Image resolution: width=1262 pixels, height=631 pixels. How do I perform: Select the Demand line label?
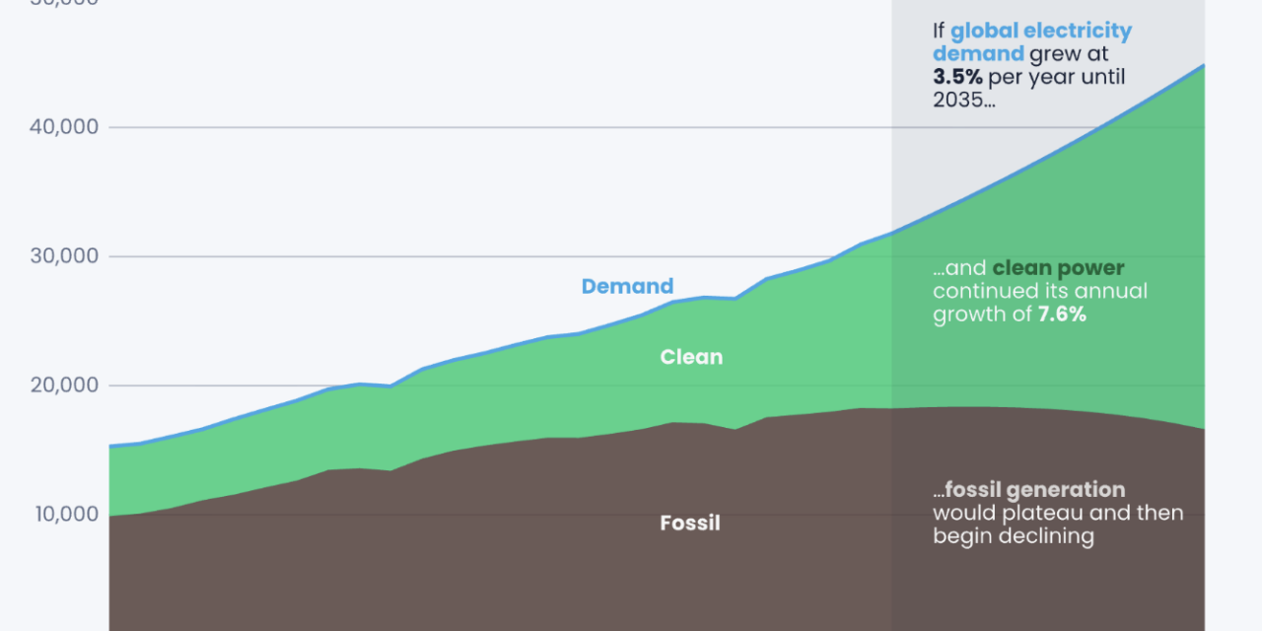[627, 286]
